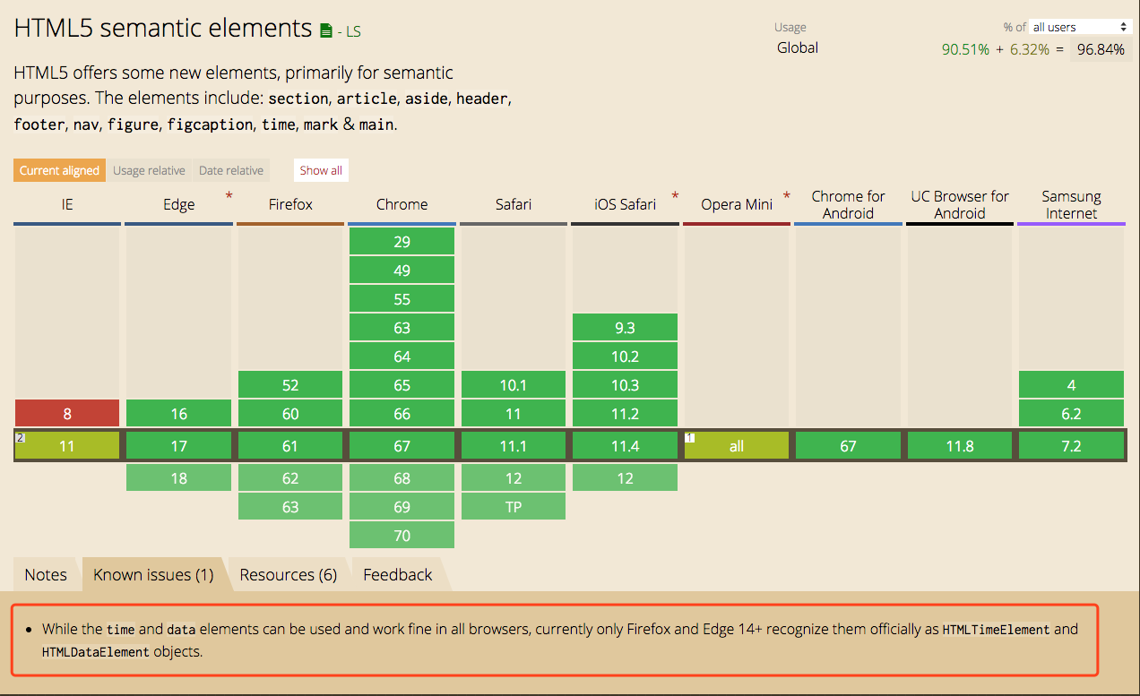This screenshot has height=696, width=1140.
Task: Select the iOS Safari column header
Action: click(626, 204)
